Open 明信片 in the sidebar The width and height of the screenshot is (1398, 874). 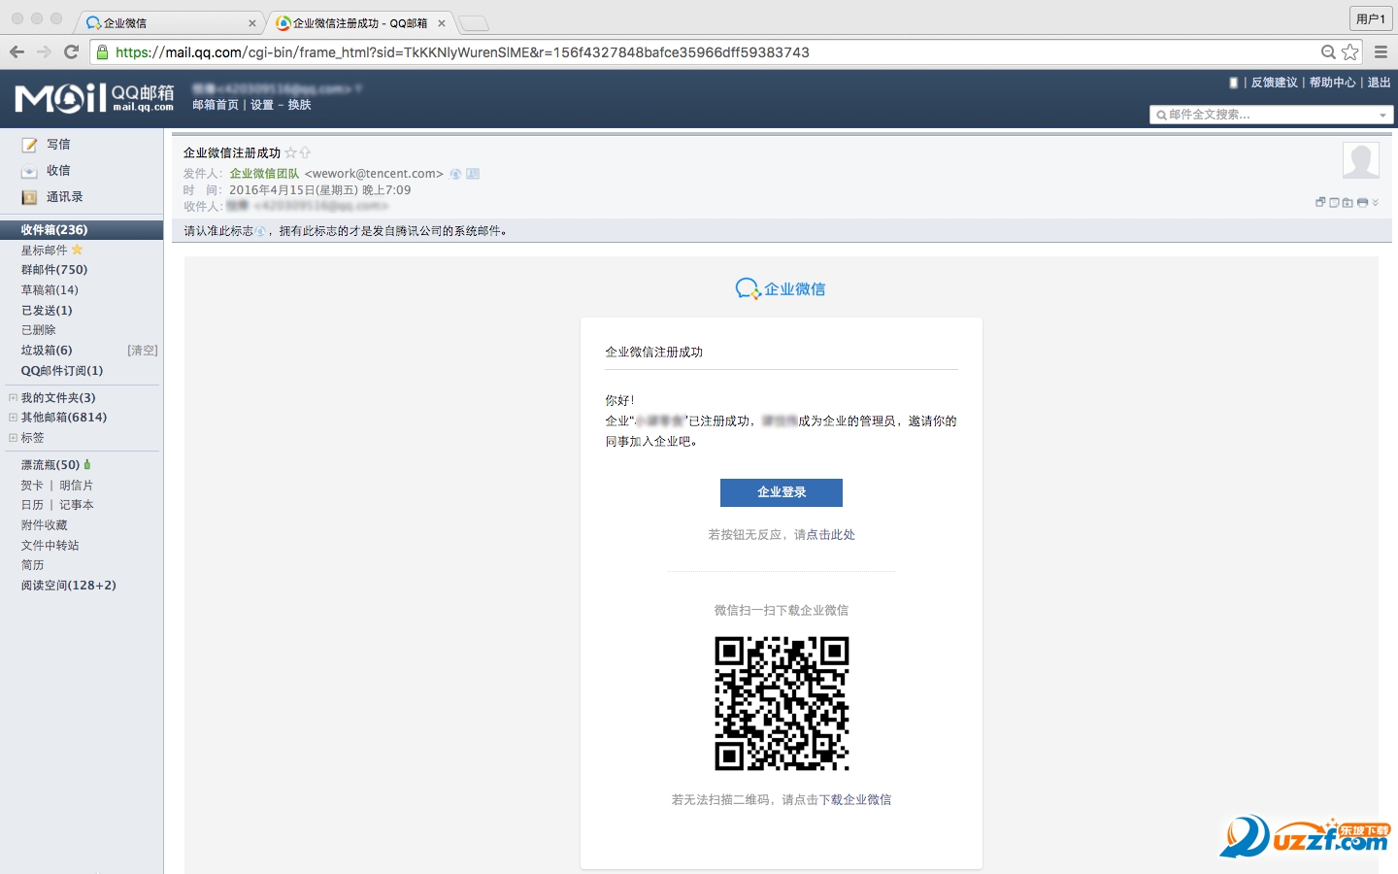(77, 486)
